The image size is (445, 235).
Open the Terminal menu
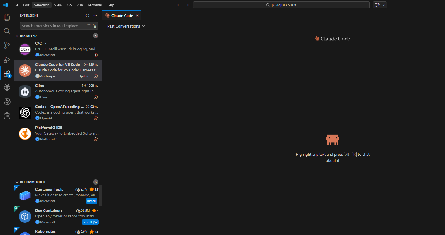pyautogui.click(x=95, y=5)
